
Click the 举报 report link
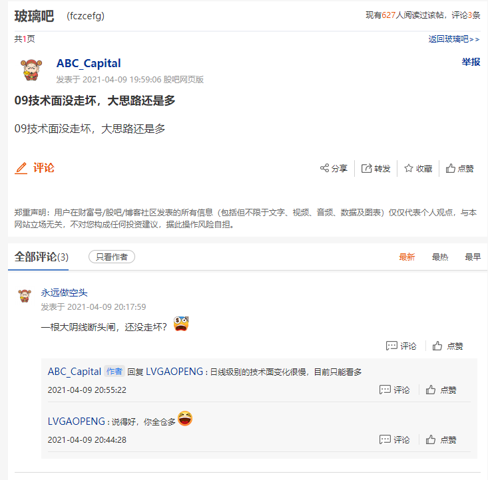pos(471,62)
